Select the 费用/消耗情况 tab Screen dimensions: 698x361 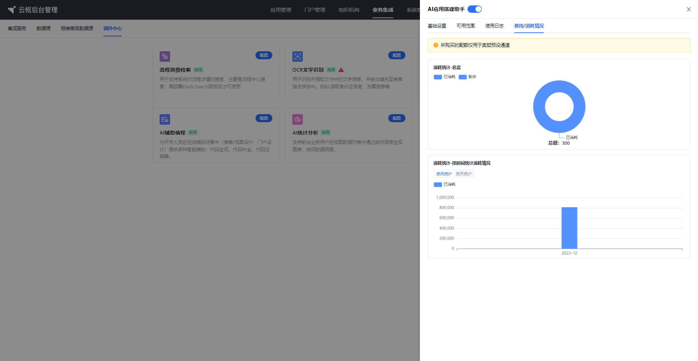pyautogui.click(x=529, y=26)
